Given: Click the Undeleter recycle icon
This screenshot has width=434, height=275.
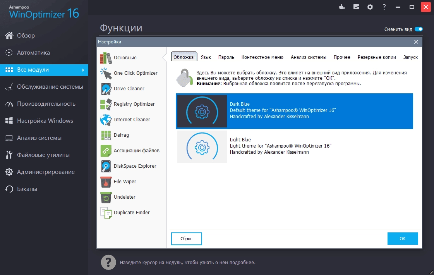Looking at the screenshot, I should point(106,197).
